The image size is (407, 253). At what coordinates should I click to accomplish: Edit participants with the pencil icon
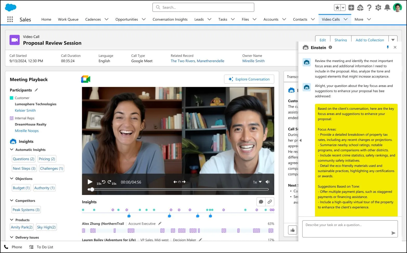point(36,90)
